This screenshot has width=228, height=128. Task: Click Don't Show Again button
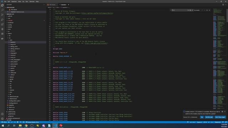click(x=220, y=117)
